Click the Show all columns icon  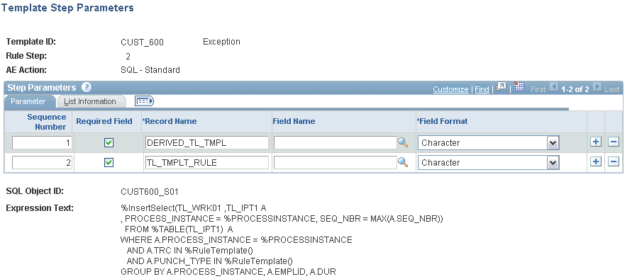click(x=144, y=101)
